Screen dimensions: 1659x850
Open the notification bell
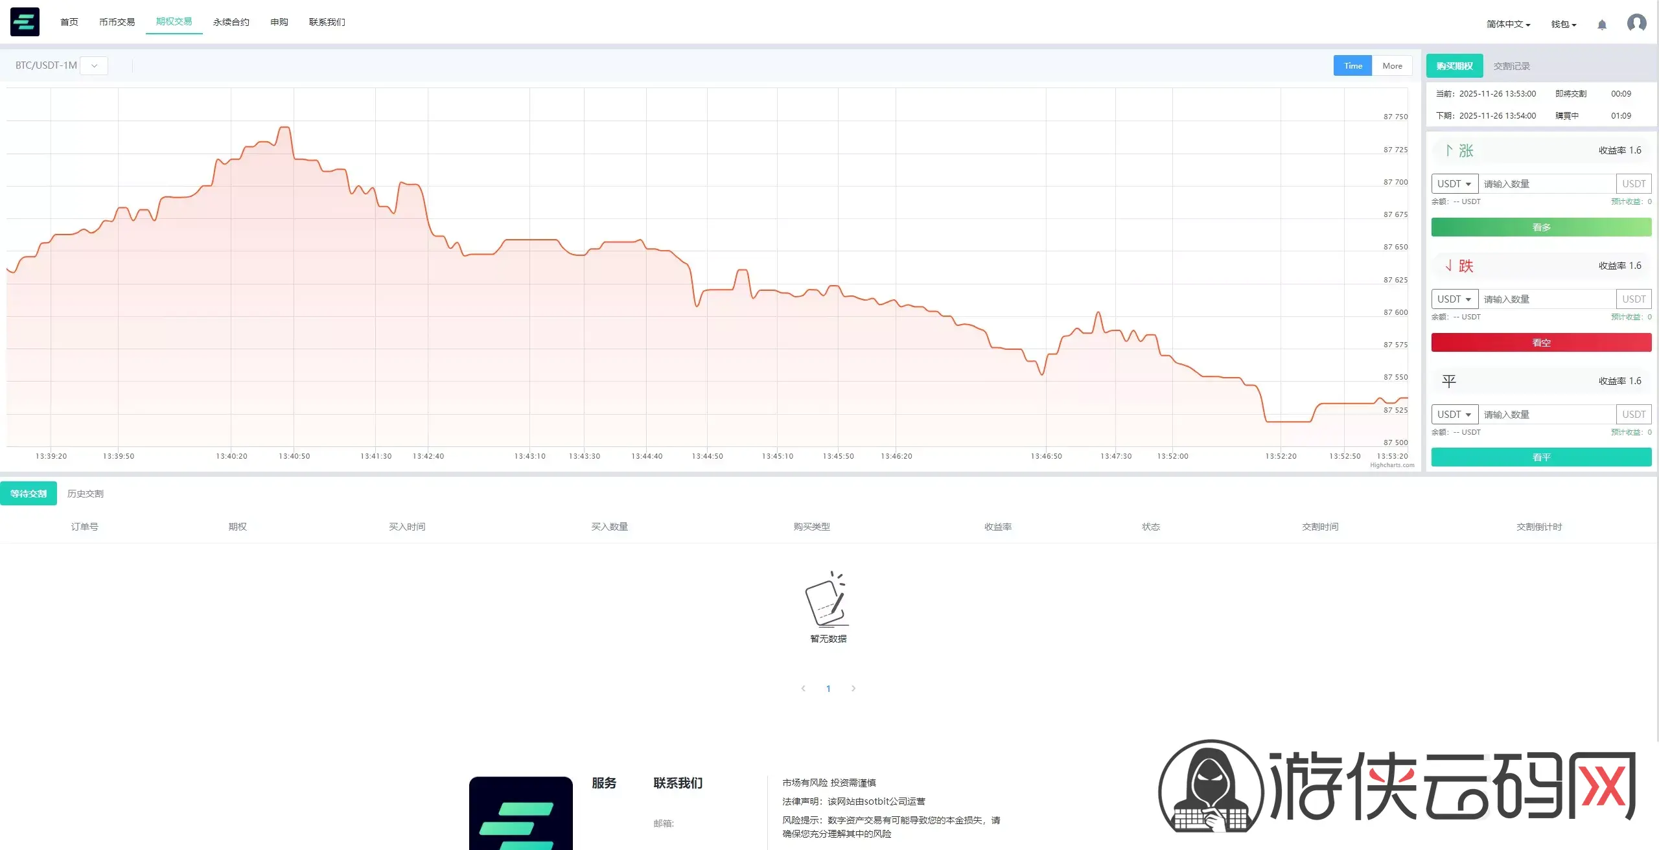pyautogui.click(x=1602, y=25)
